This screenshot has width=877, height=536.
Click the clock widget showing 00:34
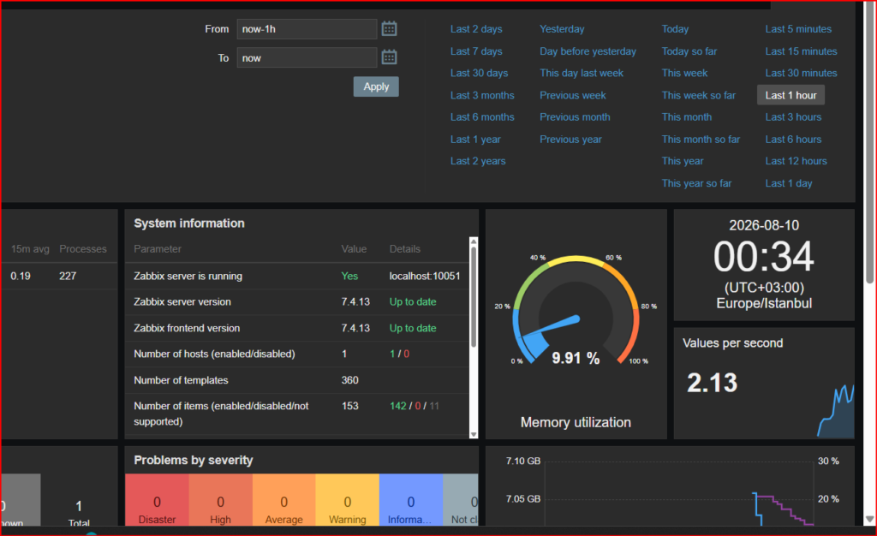coord(763,265)
